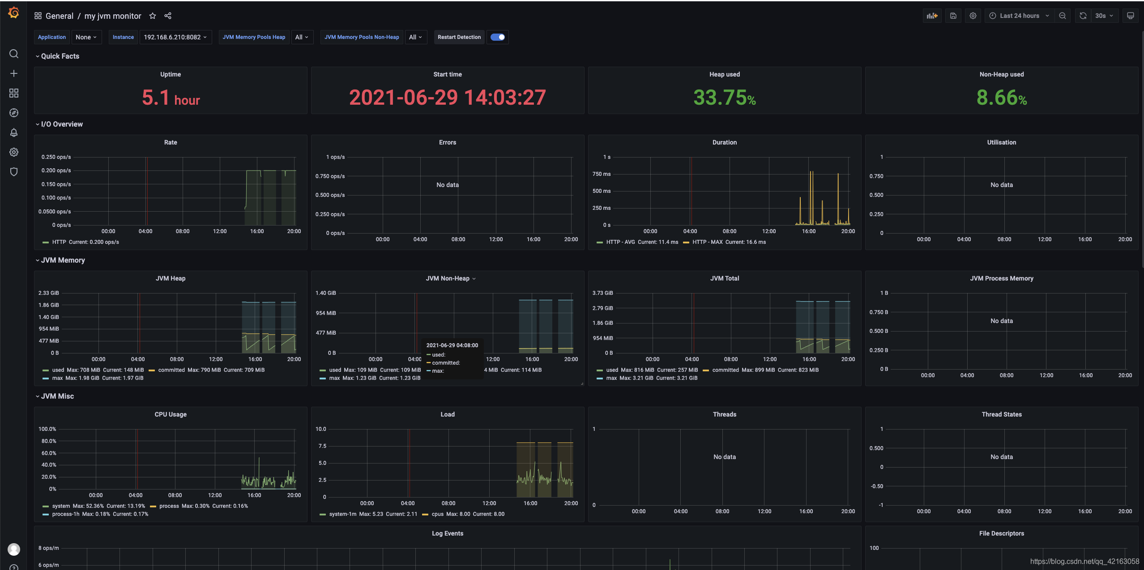Click the Application variable label
1144x570 pixels.
(51, 37)
